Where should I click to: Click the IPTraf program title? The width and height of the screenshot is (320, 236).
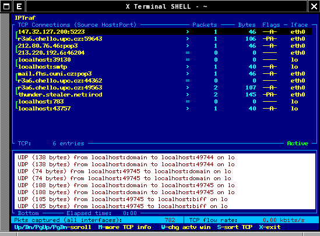(25, 18)
